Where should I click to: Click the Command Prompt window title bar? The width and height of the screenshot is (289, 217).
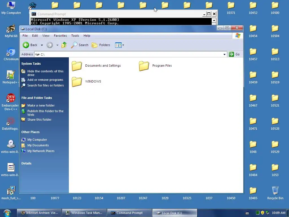click(116, 14)
